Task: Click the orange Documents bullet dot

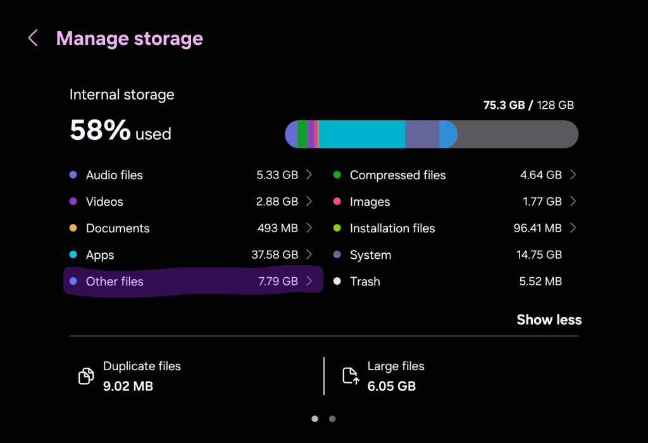Action: tap(73, 228)
